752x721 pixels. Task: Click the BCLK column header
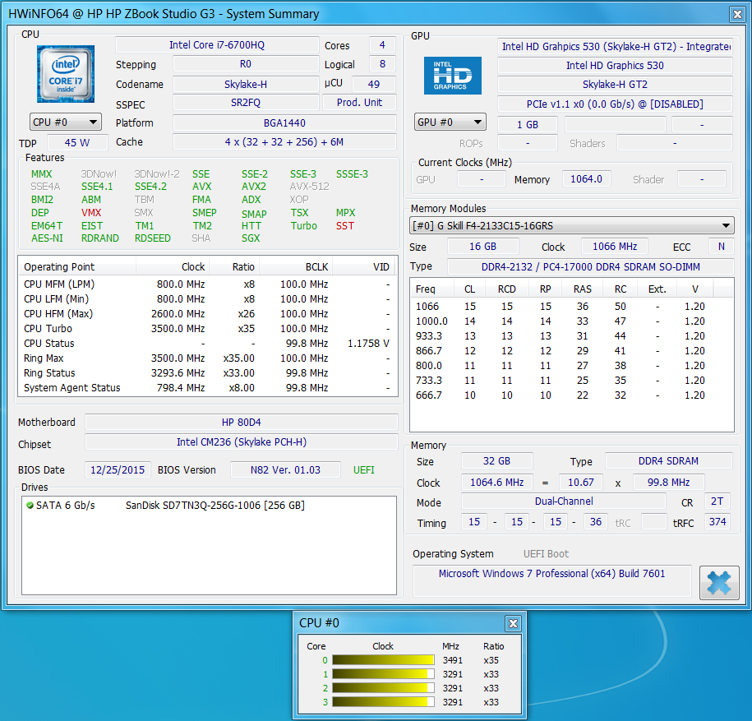click(x=295, y=266)
